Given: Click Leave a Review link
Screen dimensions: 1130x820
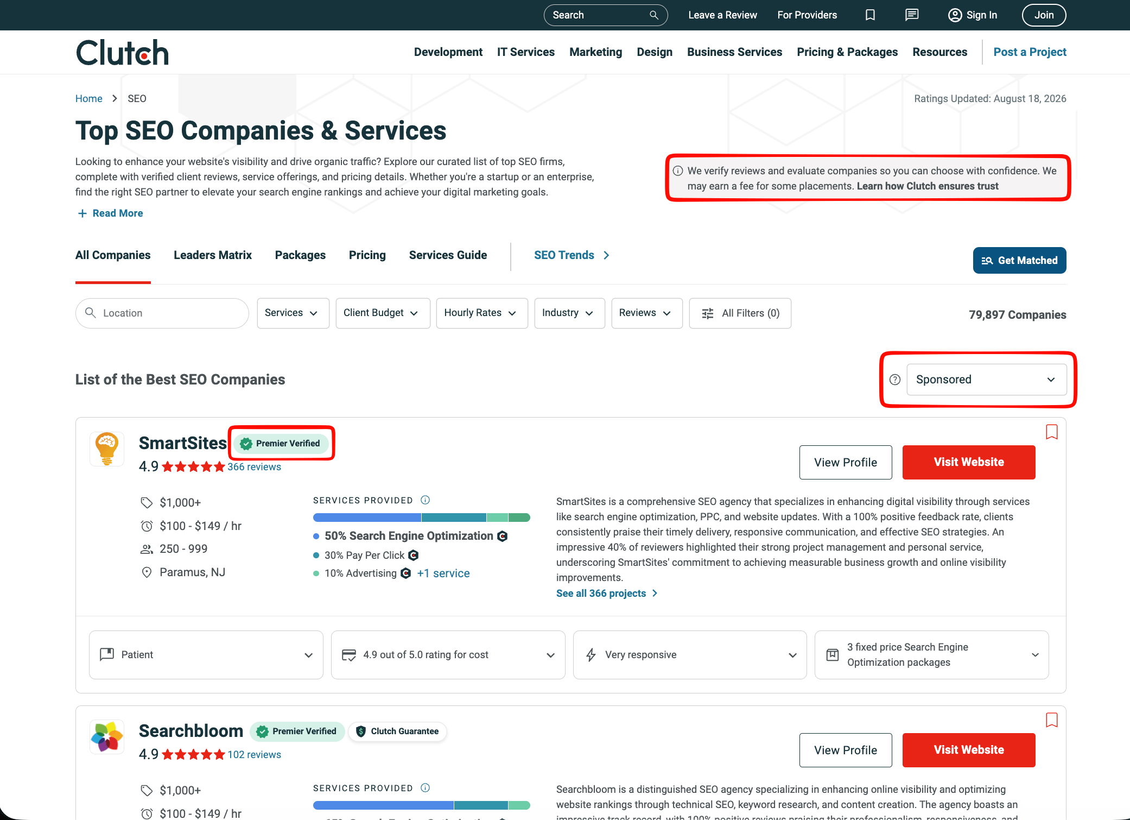Looking at the screenshot, I should coord(723,15).
